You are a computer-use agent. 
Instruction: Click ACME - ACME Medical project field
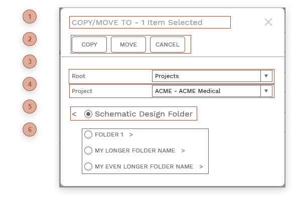[206, 91]
